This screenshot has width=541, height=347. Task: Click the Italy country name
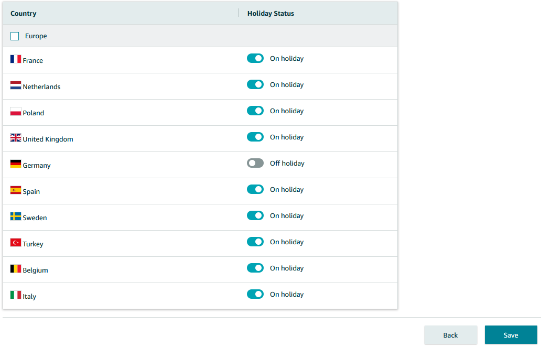29,297
